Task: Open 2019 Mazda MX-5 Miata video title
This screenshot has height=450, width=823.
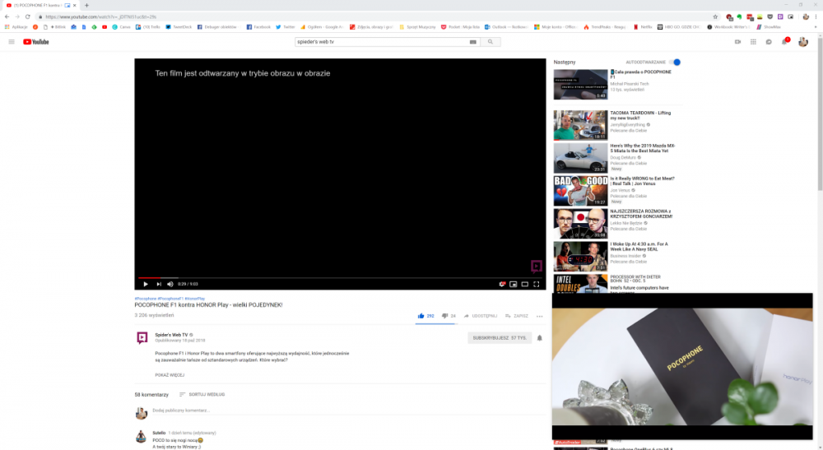Action: point(643,148)
